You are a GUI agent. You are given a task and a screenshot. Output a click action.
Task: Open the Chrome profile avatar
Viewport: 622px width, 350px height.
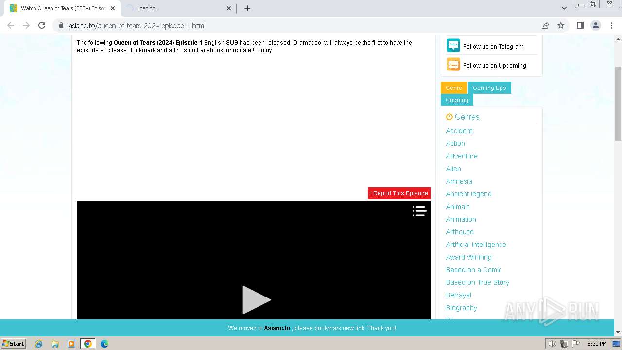point(596,25)
